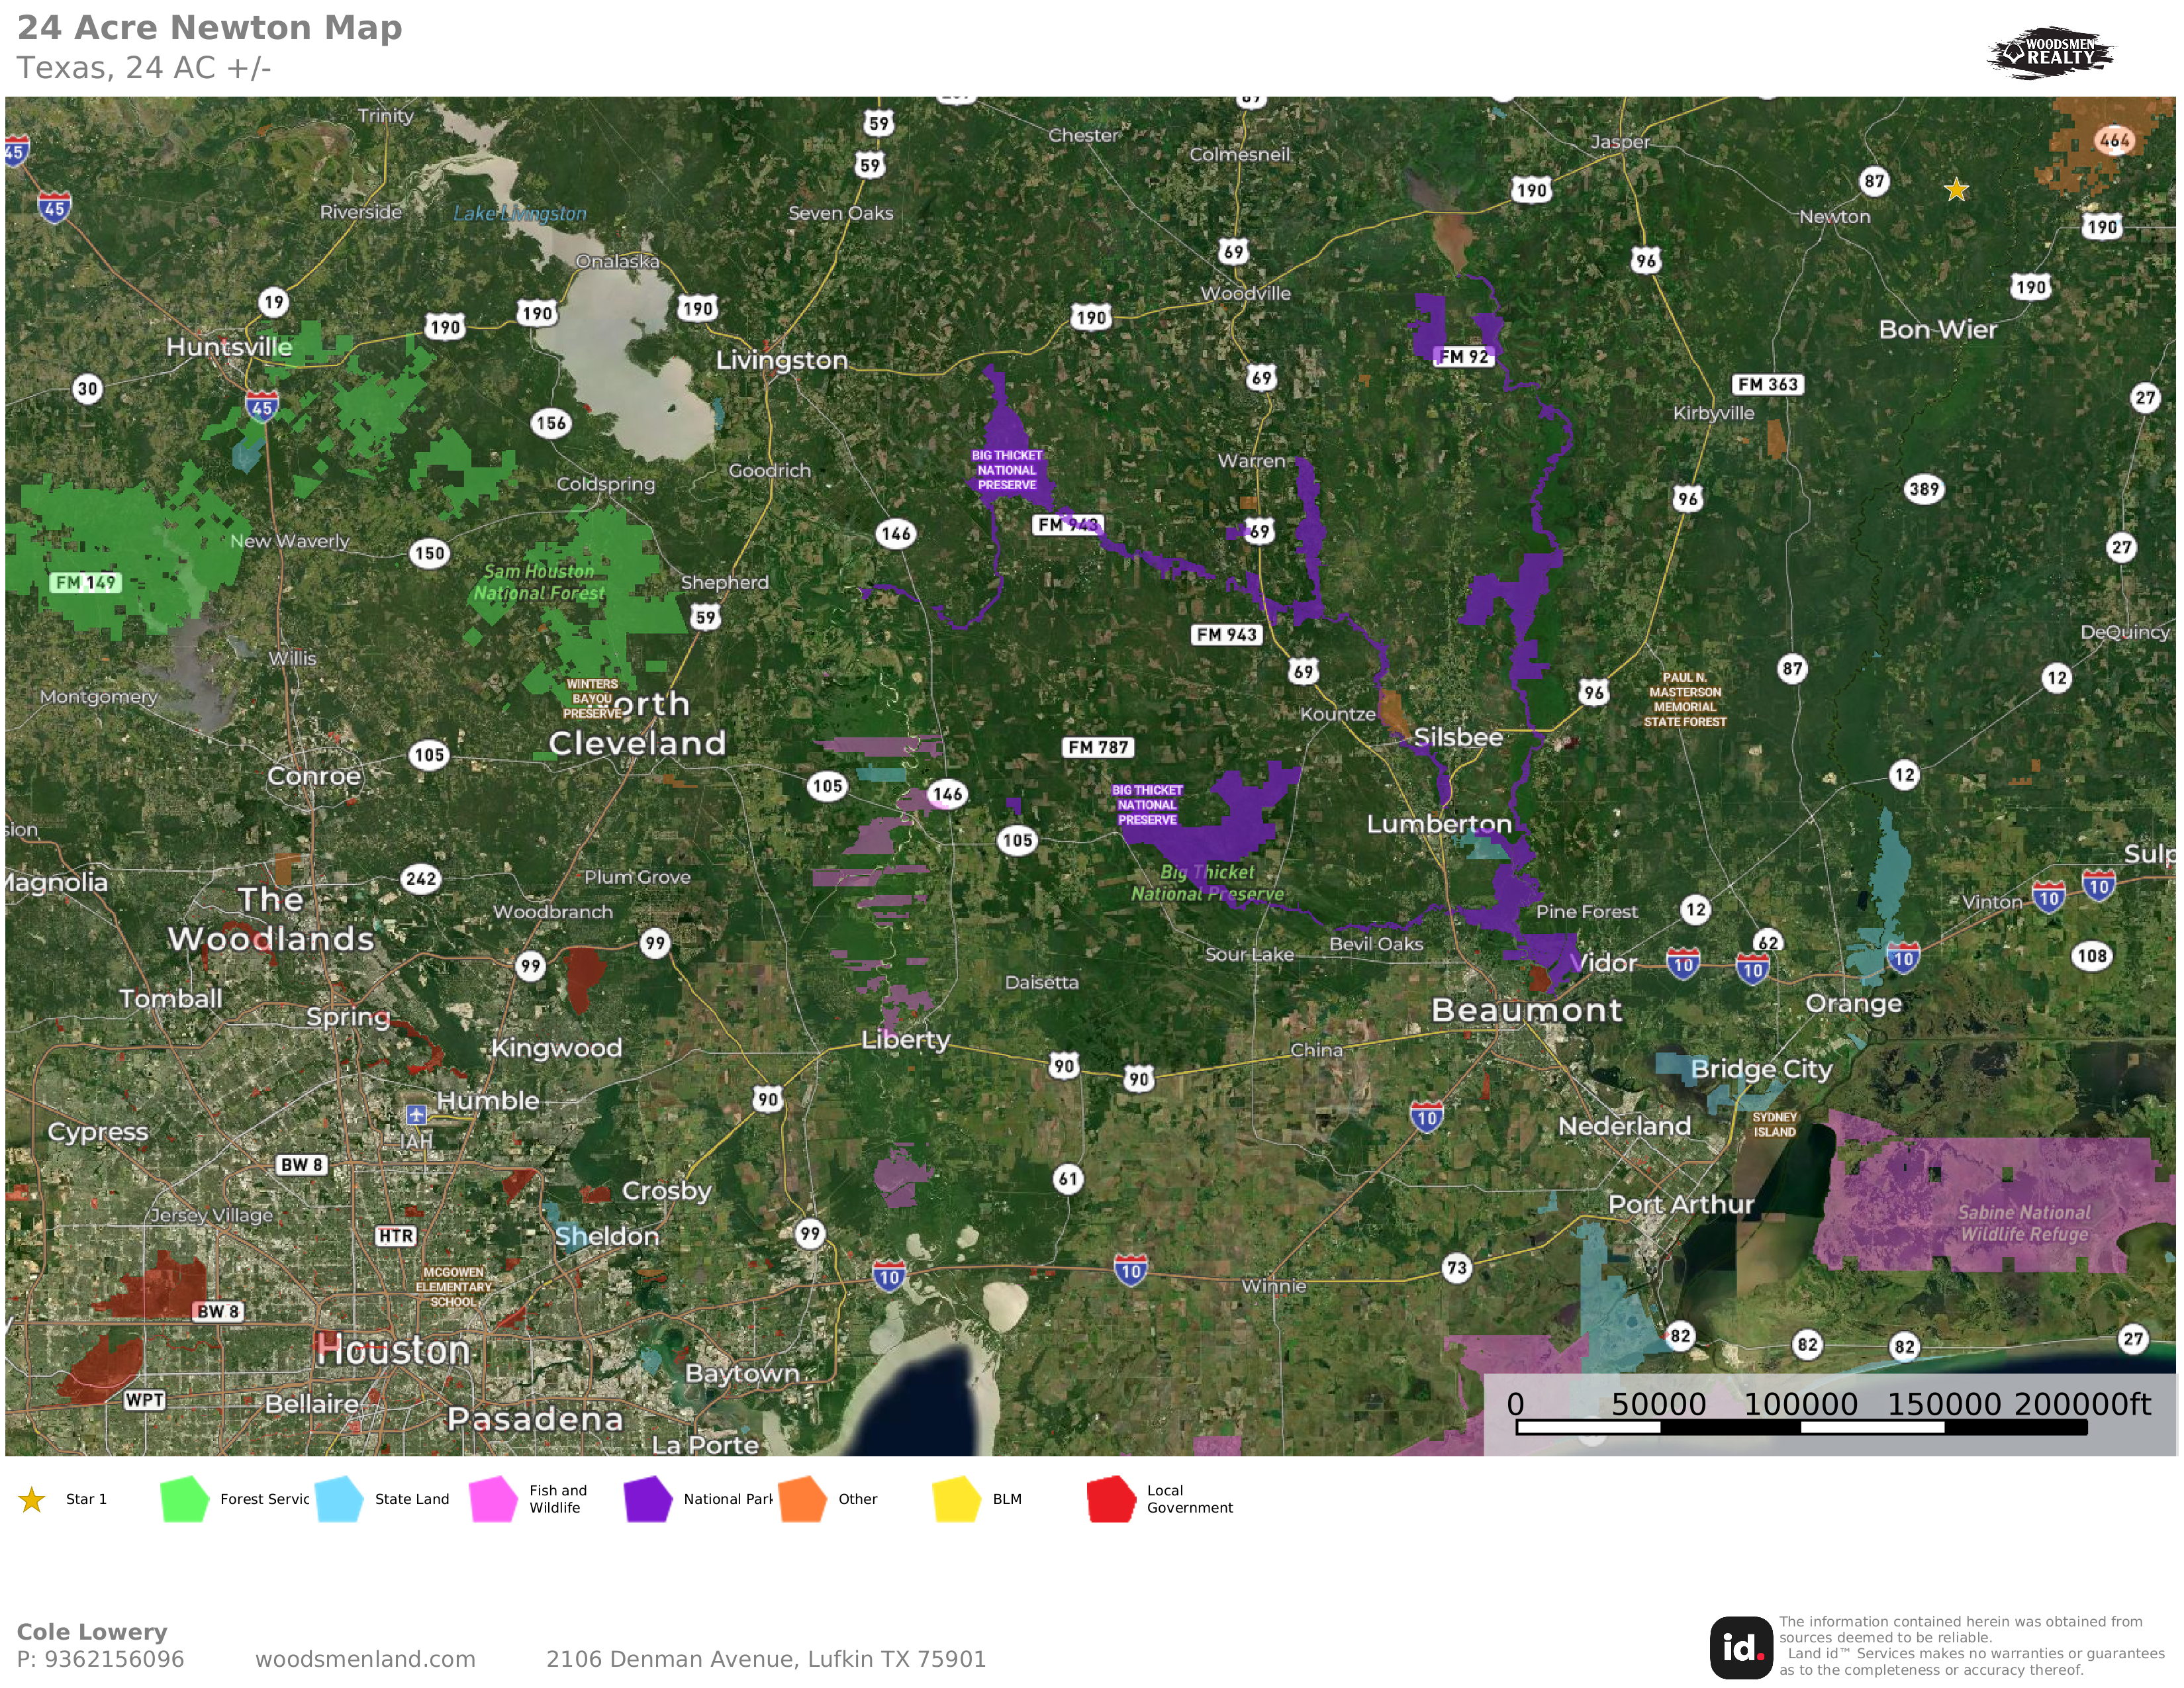Click the FM 943 road marker near Kountze
This screenshot has height=1688, width=2184.
pos(1226,634)
